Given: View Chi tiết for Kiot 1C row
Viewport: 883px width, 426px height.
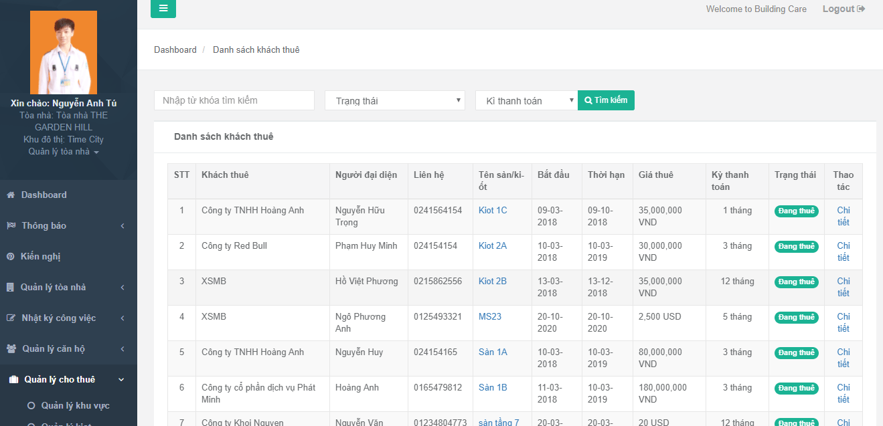Looking at the screenshot, I should point(844,216).
